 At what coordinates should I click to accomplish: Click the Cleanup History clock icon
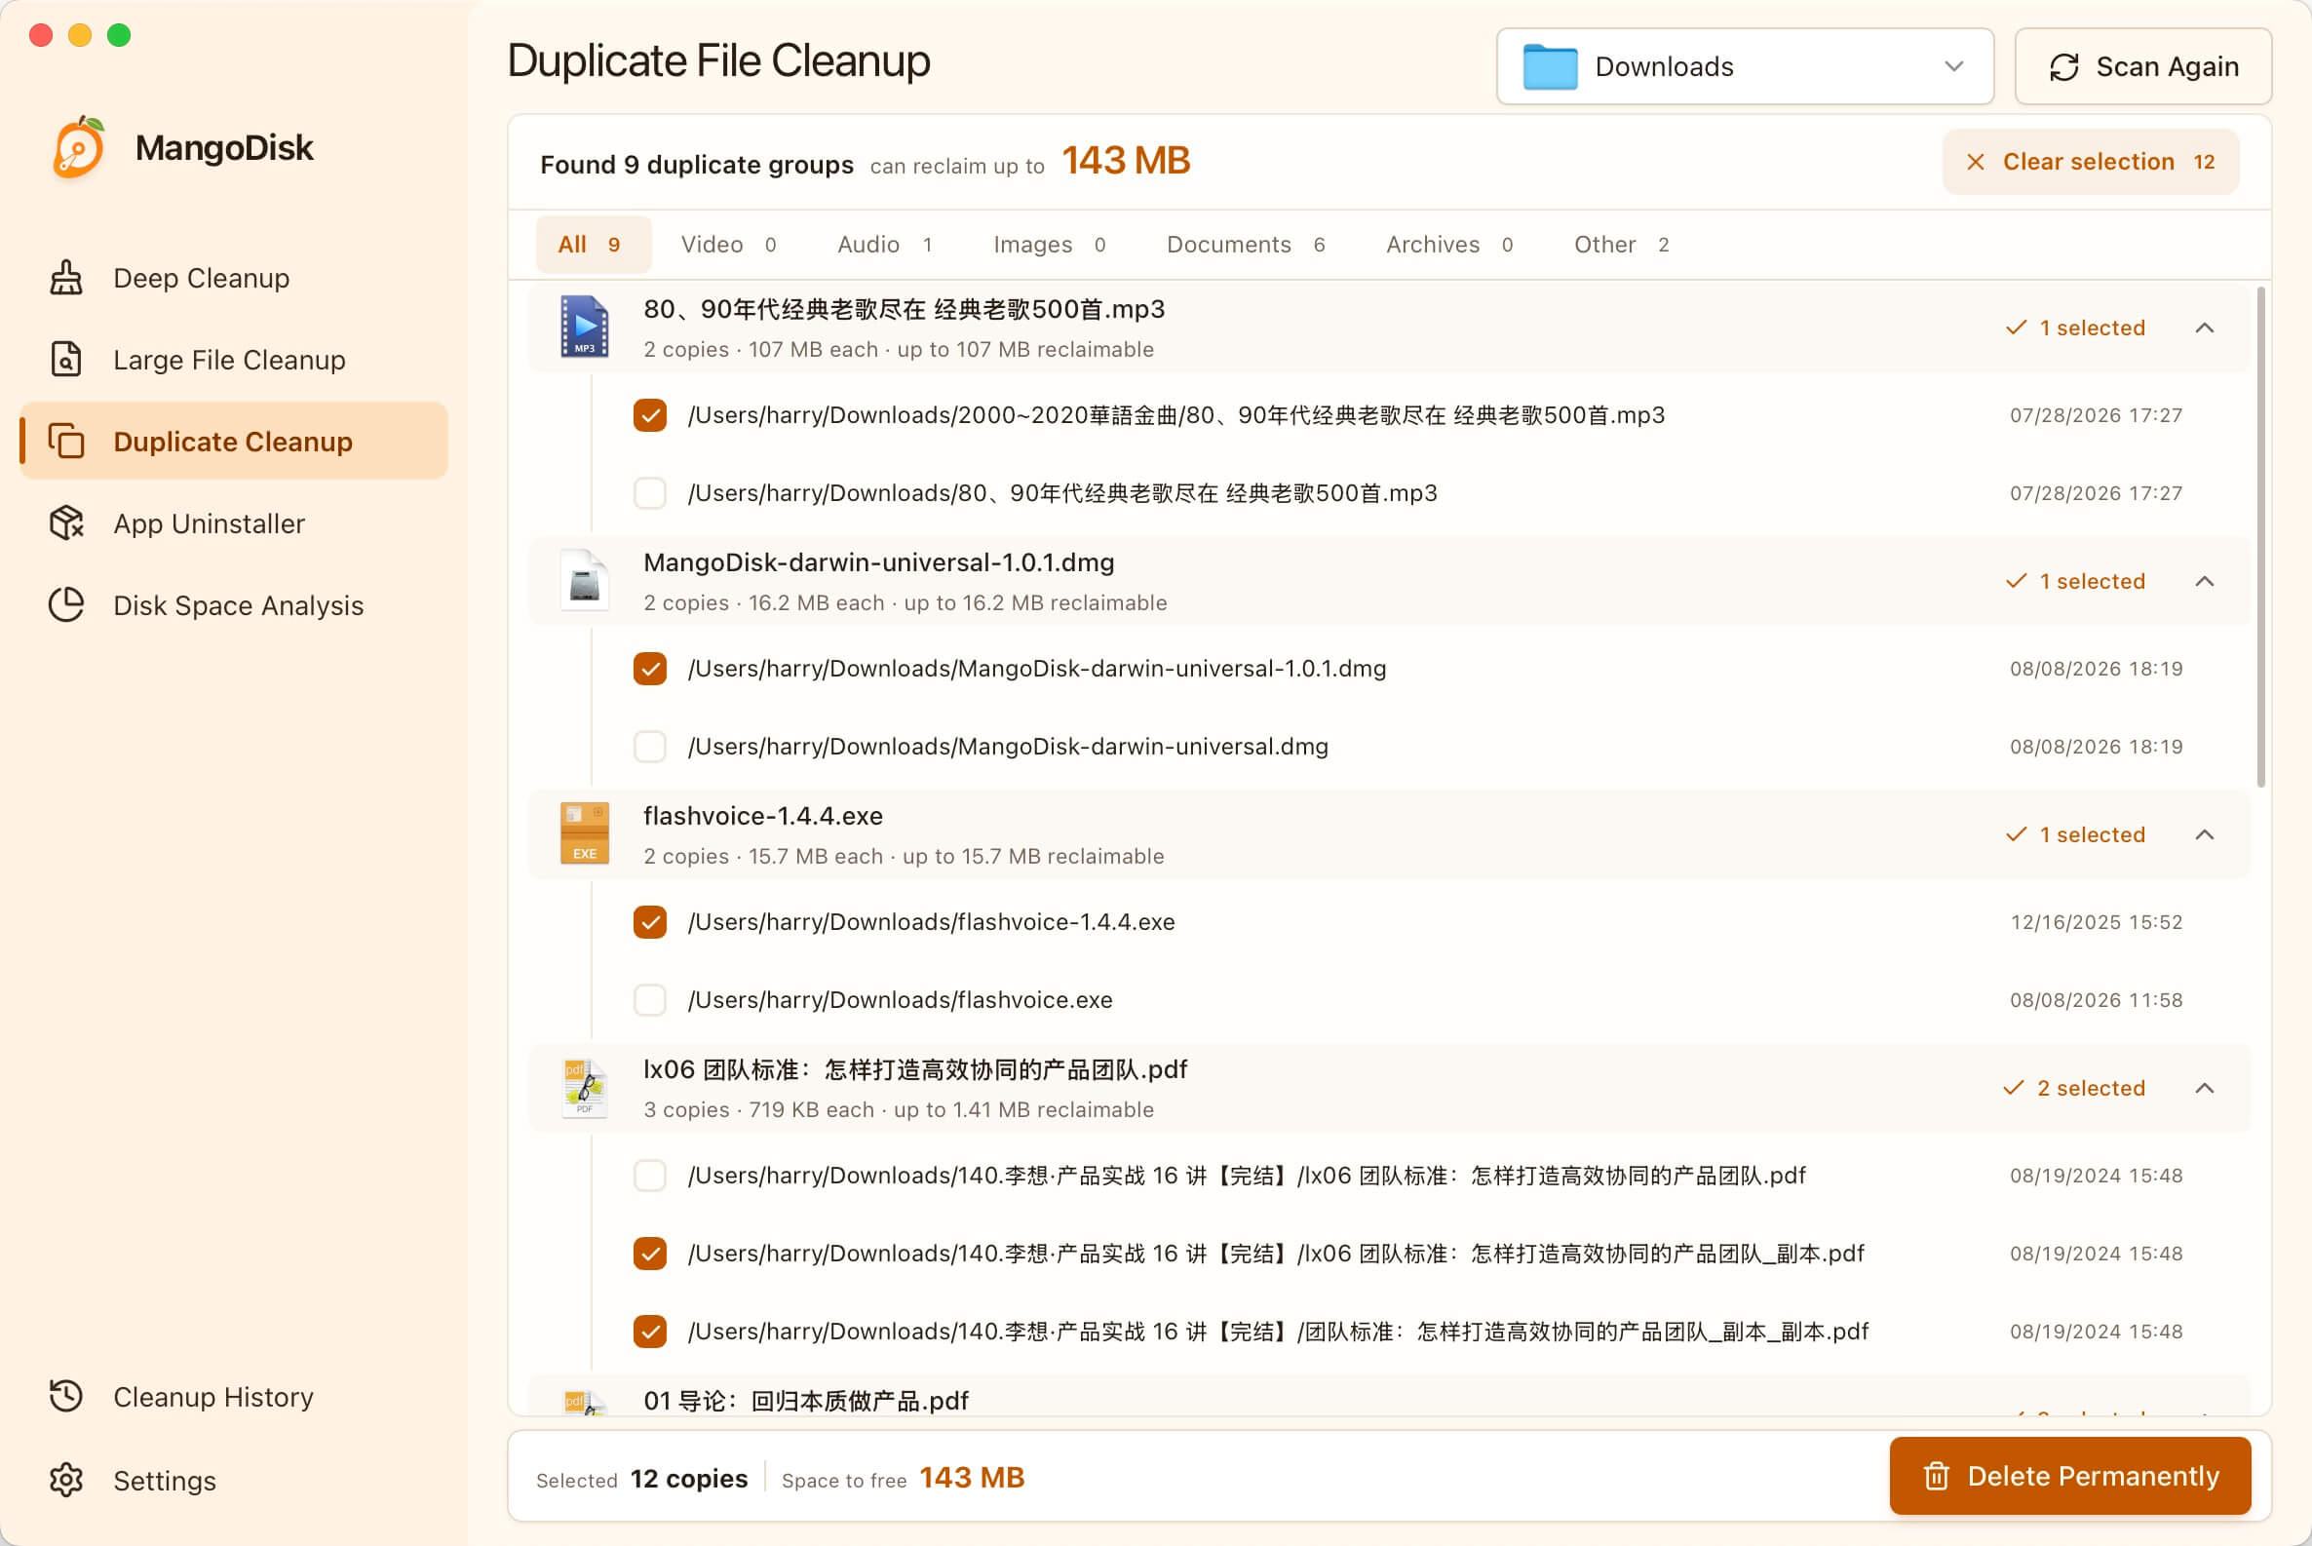[x=66, y=1397]
